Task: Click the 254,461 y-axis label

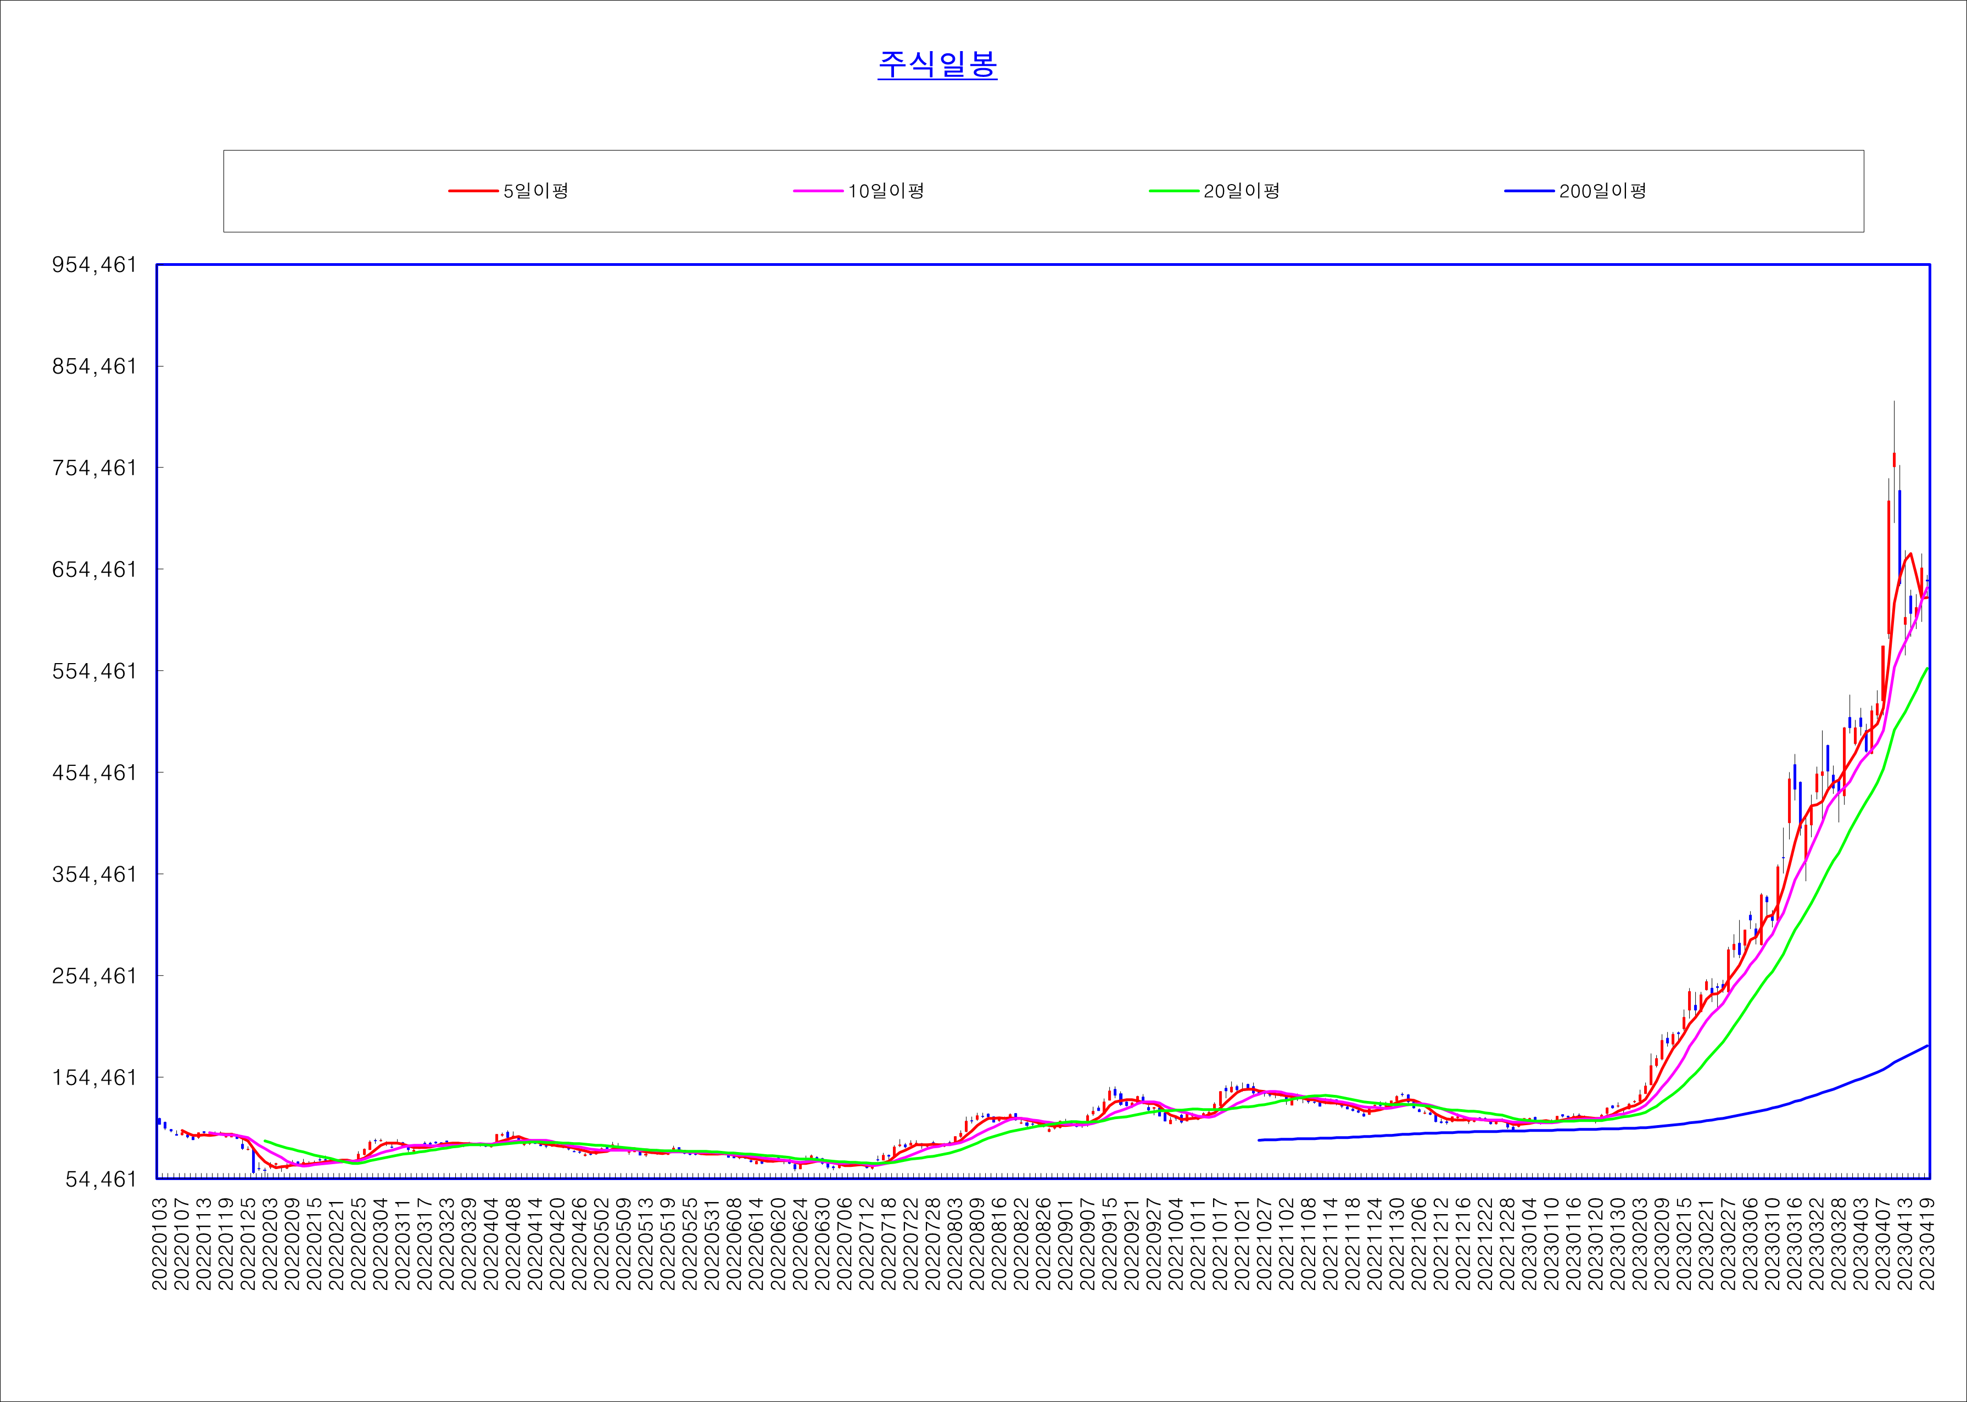Action: tap(95, 976)
